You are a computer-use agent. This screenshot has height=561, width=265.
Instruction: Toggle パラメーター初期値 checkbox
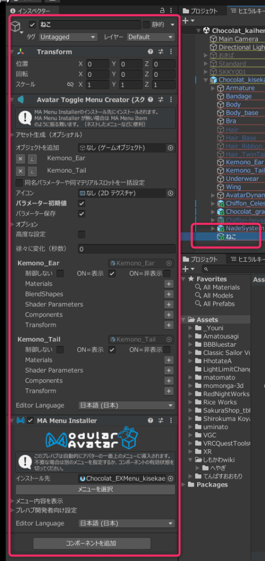tap(81, 203)
